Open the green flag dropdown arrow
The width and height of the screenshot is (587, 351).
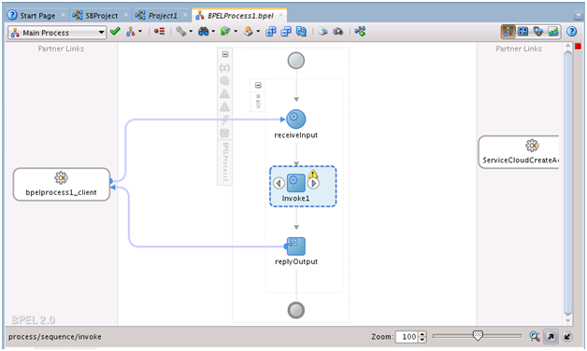tap(236, 32)
